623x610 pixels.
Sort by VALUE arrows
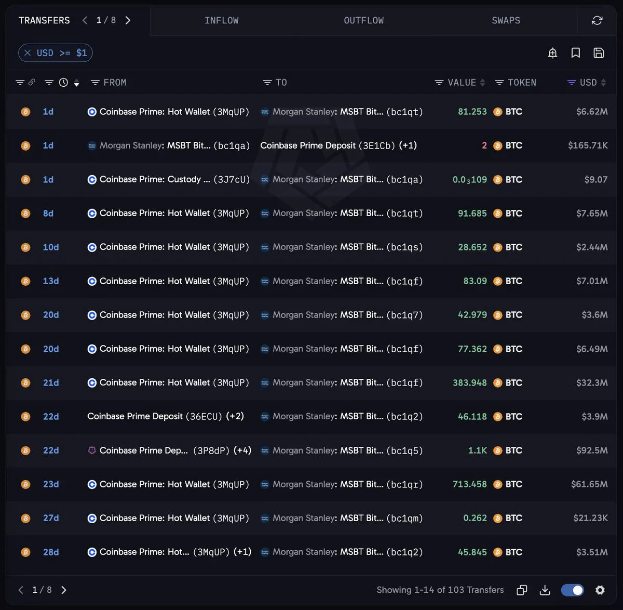482,83
